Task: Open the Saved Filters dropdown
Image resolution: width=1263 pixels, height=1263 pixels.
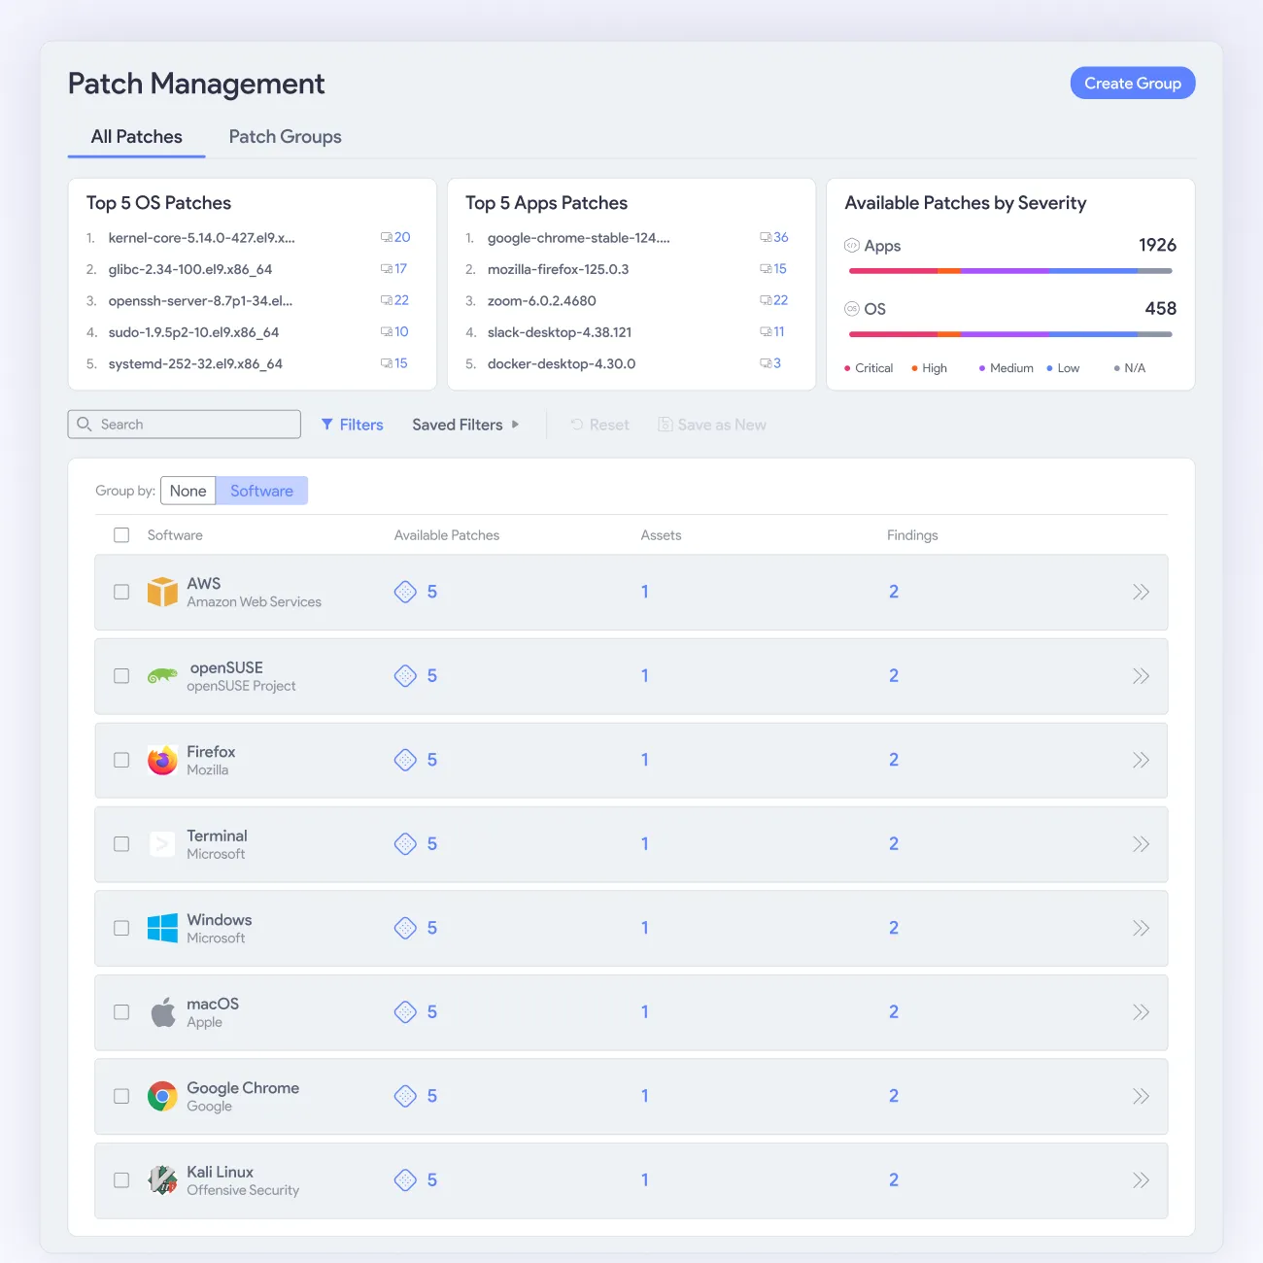Action: pos(465,425)
